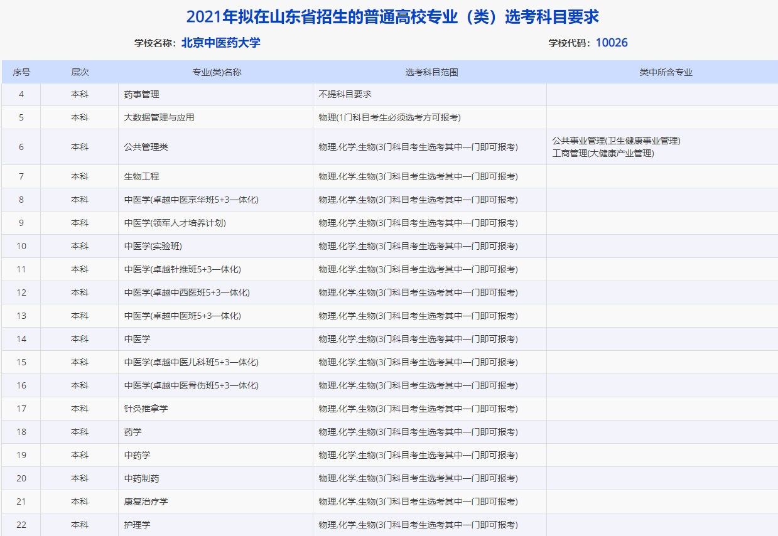Click the 药学 major row
This screenshot has width=778, height=536.
coord(130,431)
